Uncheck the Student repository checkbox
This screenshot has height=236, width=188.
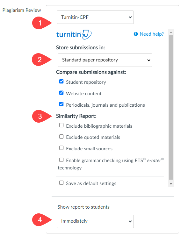pyautogui.click(x=61, y=82)
